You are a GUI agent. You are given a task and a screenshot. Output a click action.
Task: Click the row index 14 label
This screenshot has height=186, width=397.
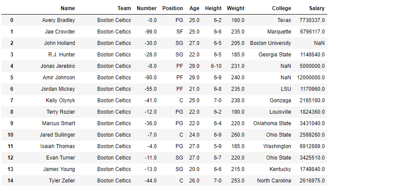pos(11,181)
